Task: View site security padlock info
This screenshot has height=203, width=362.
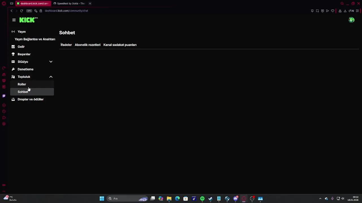Action: pyautogui.click(x=41, y=11)
